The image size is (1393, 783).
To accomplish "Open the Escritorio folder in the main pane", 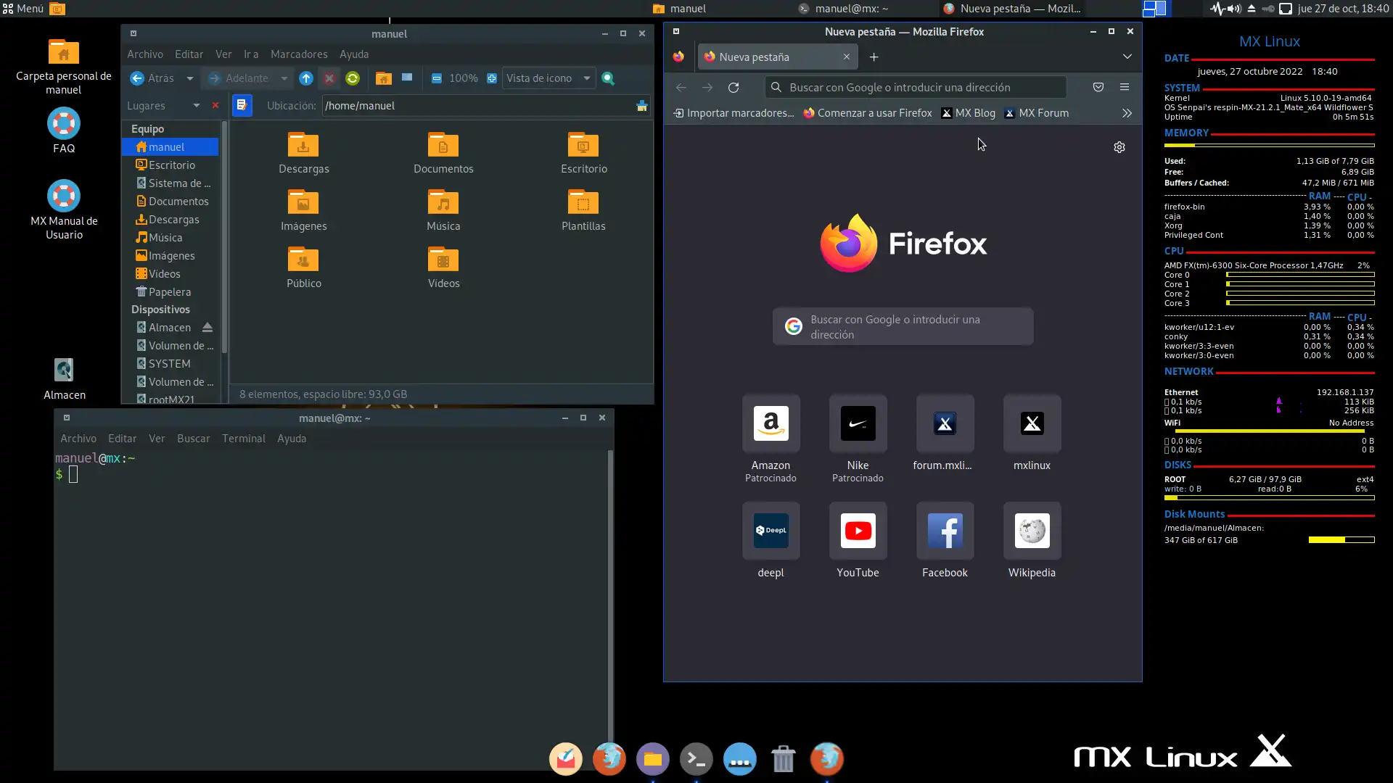I will [x=583, y=153].
